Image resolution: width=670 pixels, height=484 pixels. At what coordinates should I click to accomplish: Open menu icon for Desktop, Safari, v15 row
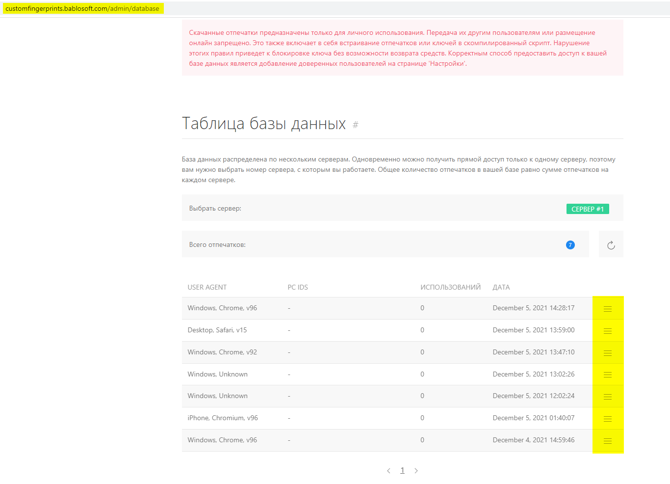[x=607, y=331]
